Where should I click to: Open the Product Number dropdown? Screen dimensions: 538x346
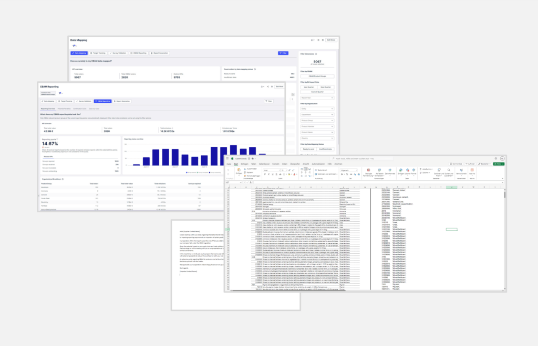click(317, 126)
